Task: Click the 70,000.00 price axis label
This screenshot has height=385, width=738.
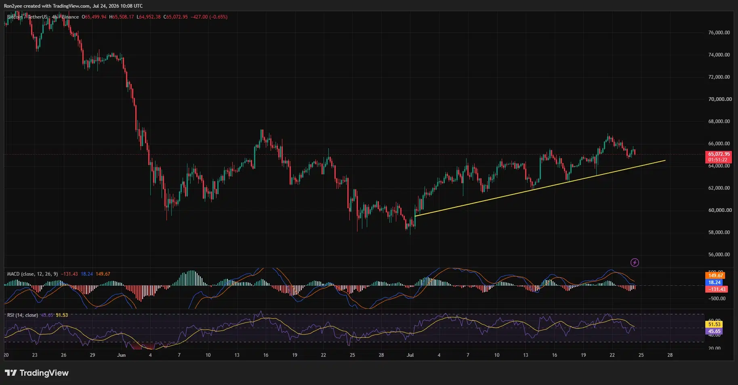Action: (720, 99)
